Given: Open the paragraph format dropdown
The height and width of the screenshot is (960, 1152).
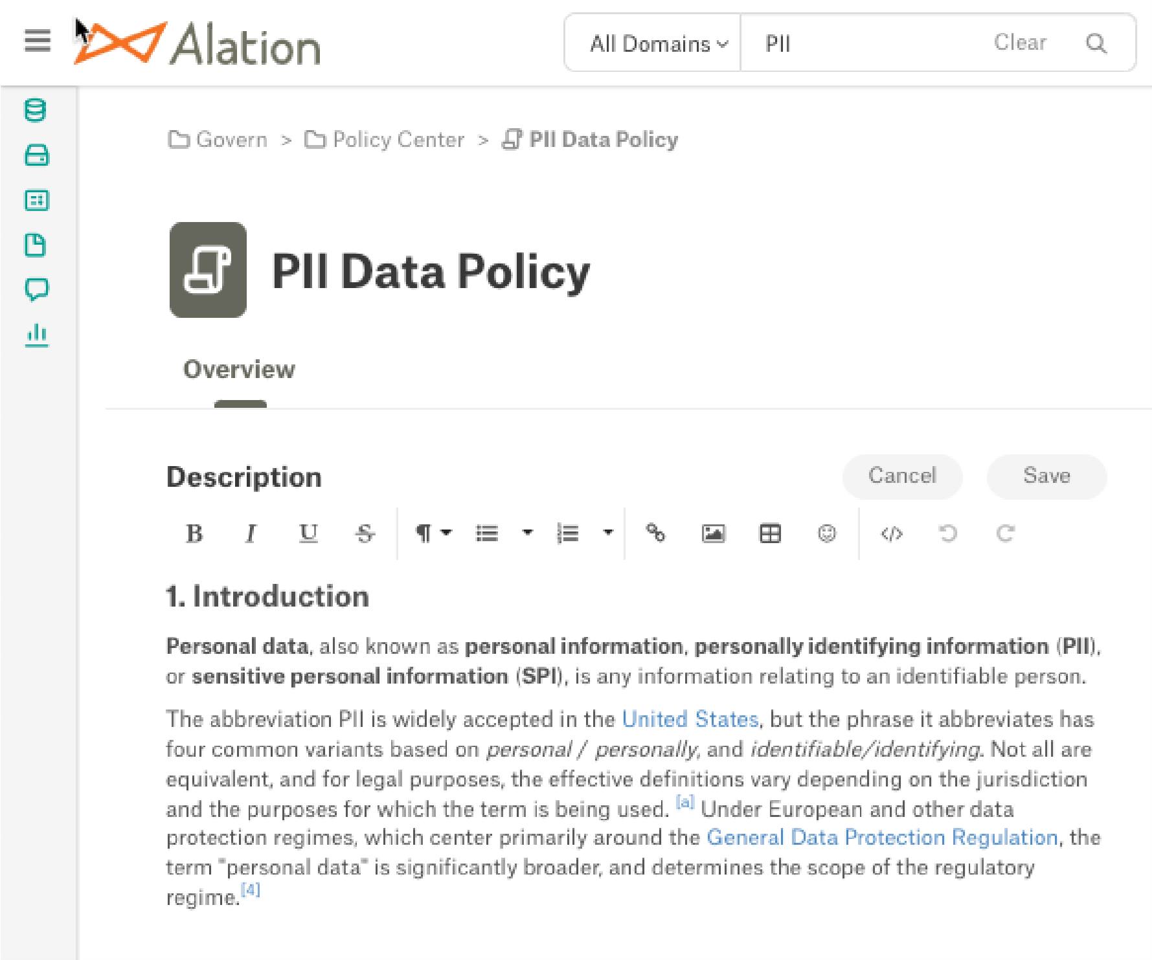Looking at the screenshot, I should [433, 533].
